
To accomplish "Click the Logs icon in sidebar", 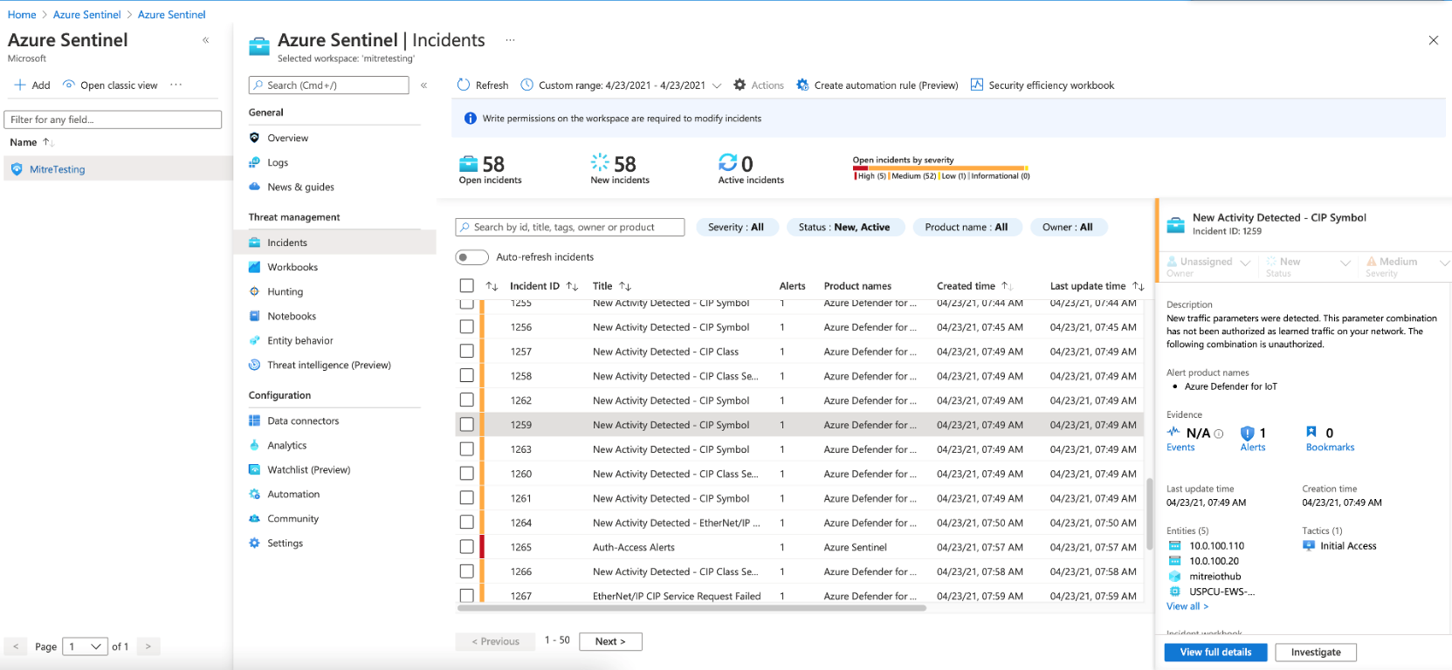I will click(254, 162).
